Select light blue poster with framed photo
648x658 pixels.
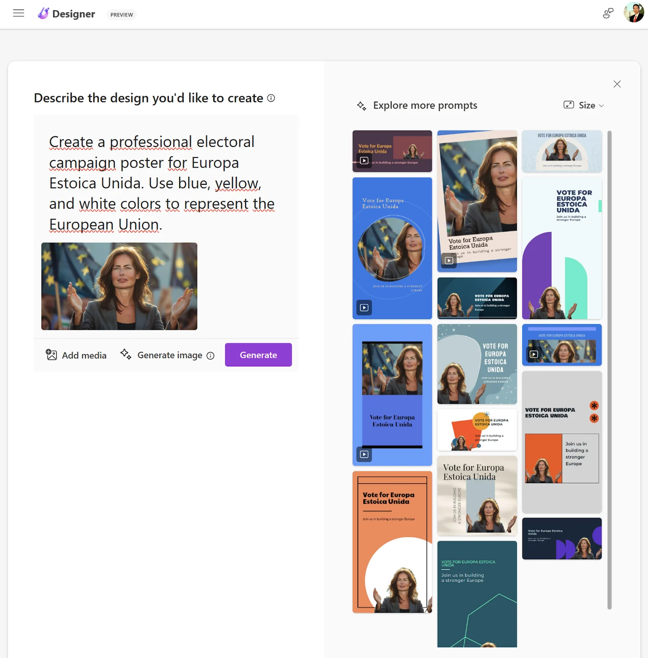[x=392, y=395]
